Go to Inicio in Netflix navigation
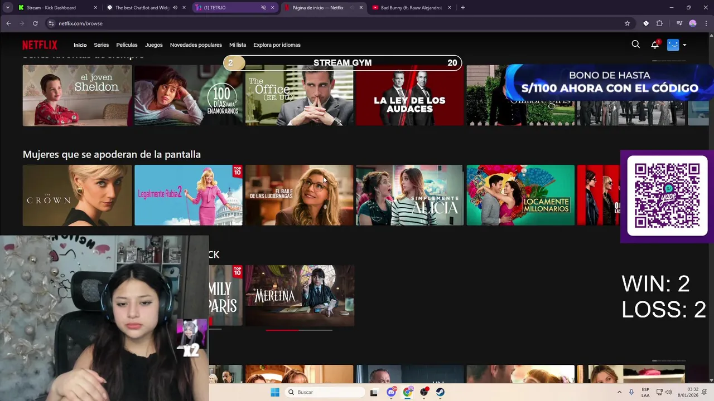The image size is (714, 401). pyautogui.click(x=80, y=45)
